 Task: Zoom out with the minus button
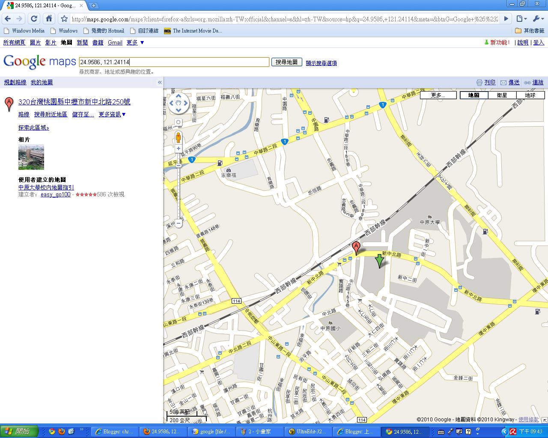pos(179,223)
